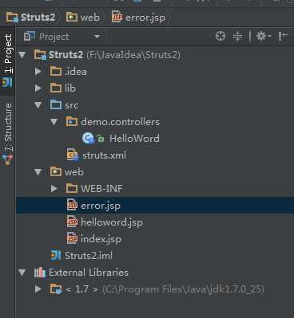Hide the Project panel with the hide icon

pos(284,36)
